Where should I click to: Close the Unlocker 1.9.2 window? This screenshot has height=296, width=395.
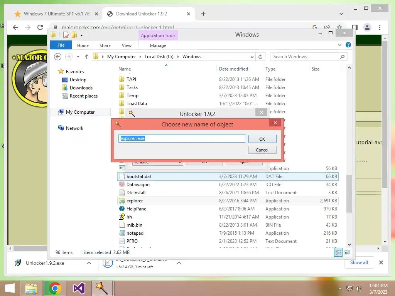point(261,113)
